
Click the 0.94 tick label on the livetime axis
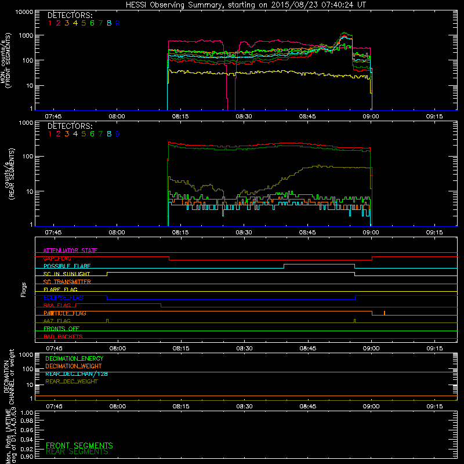click(27, 440)
